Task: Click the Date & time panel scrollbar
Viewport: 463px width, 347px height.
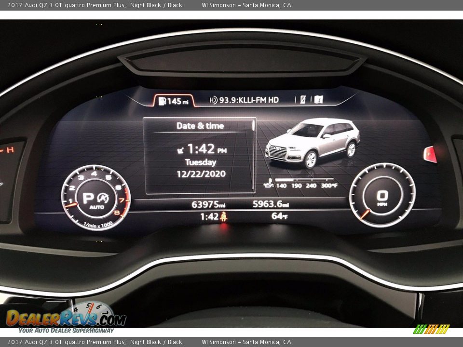Action: coord(253,155)
